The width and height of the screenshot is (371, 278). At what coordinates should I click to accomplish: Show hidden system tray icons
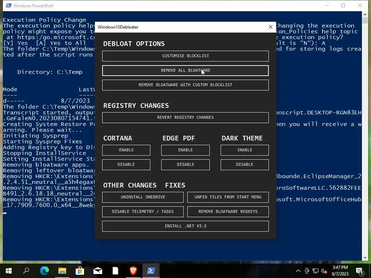[x=298, y=271]
